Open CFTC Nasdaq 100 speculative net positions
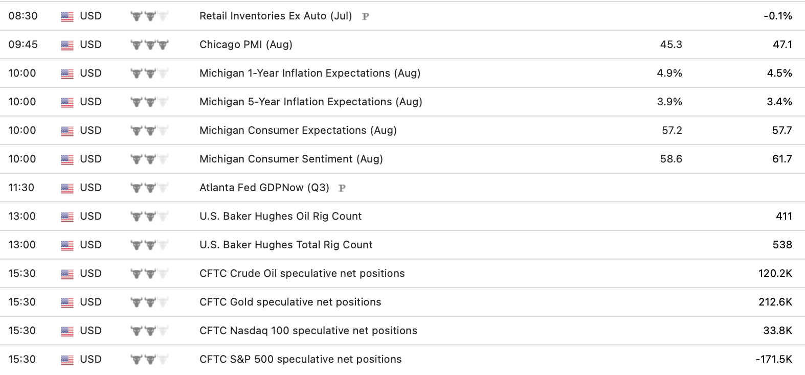Screen dimensions: 805x375 pyautogui.click(x=308, y=331)
